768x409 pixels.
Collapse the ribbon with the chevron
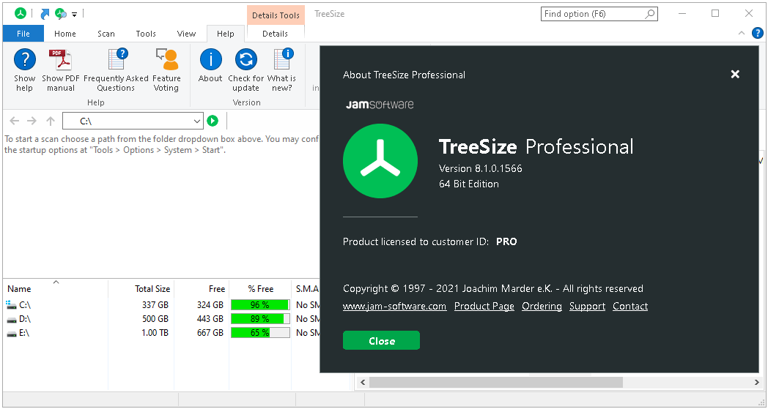click(x=742, y=33)
